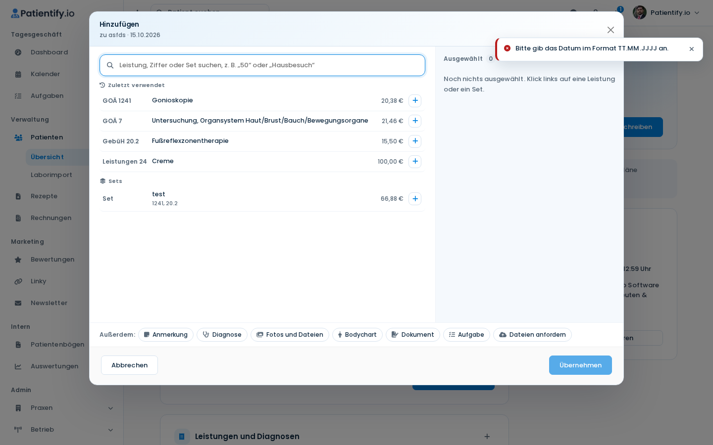Screen dimensions: 713x445
Task: Open Fotos und Dateien
Action: 290,335
